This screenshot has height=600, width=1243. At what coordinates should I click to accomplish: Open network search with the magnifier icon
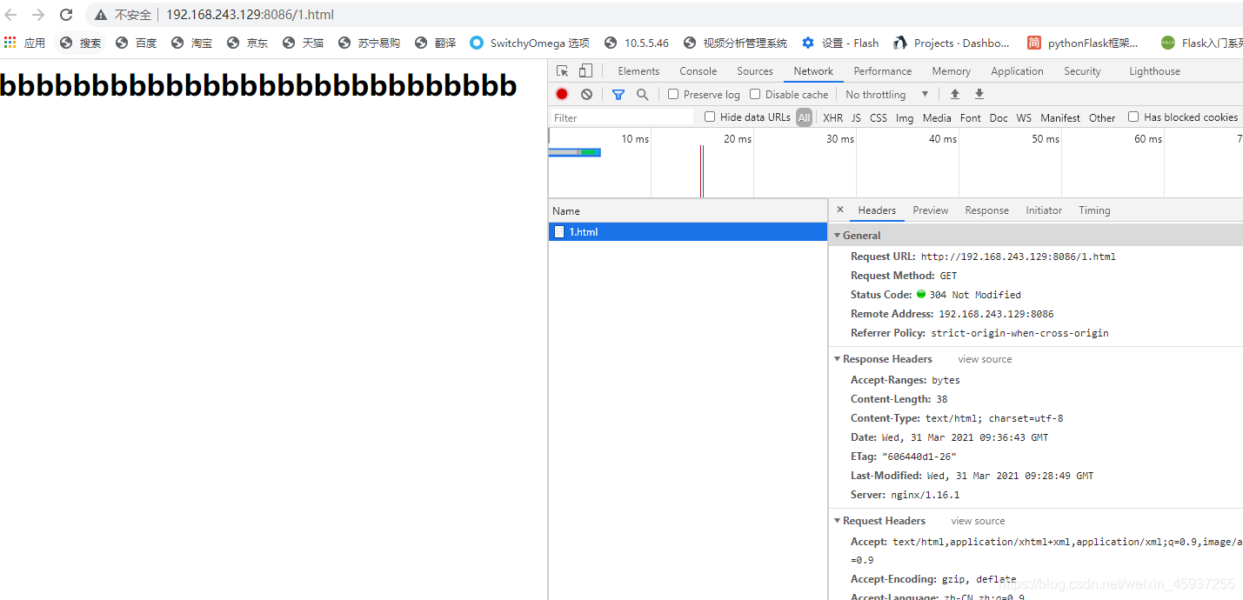(x=642, y=94)
